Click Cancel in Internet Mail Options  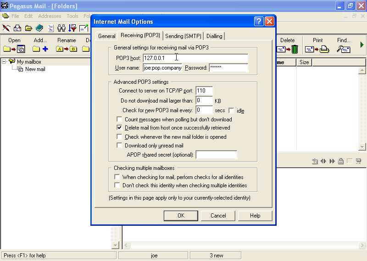pyautogui.click(x=218, y=216)
